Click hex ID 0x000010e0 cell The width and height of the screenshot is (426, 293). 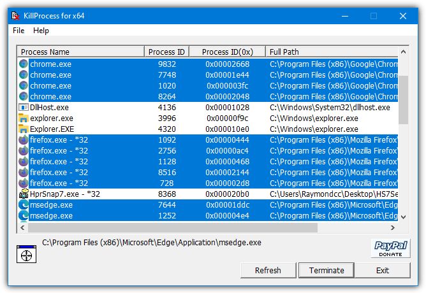228,129
